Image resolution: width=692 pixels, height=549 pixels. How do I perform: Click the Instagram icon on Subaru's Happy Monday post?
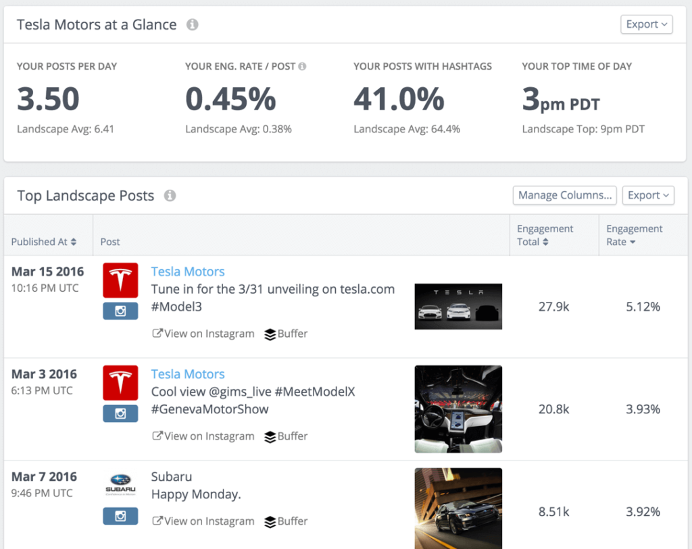point(120,516)
